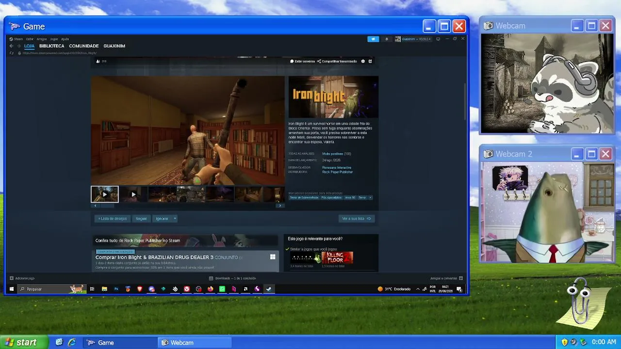Image resolution: width=621 pixels, height=349 pixels.
Task: Go back with Steam's back arrow
Action: click(x=11, y=46)
